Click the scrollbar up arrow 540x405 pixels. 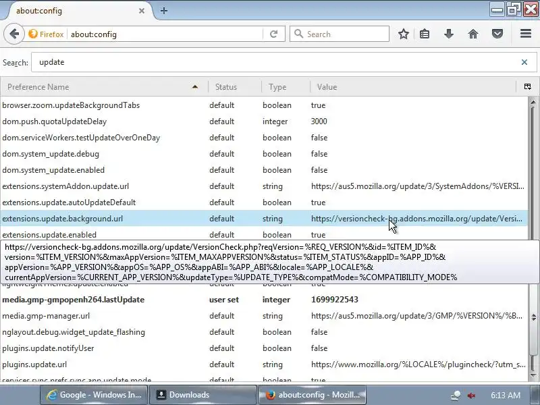click(x=533, y=102)
